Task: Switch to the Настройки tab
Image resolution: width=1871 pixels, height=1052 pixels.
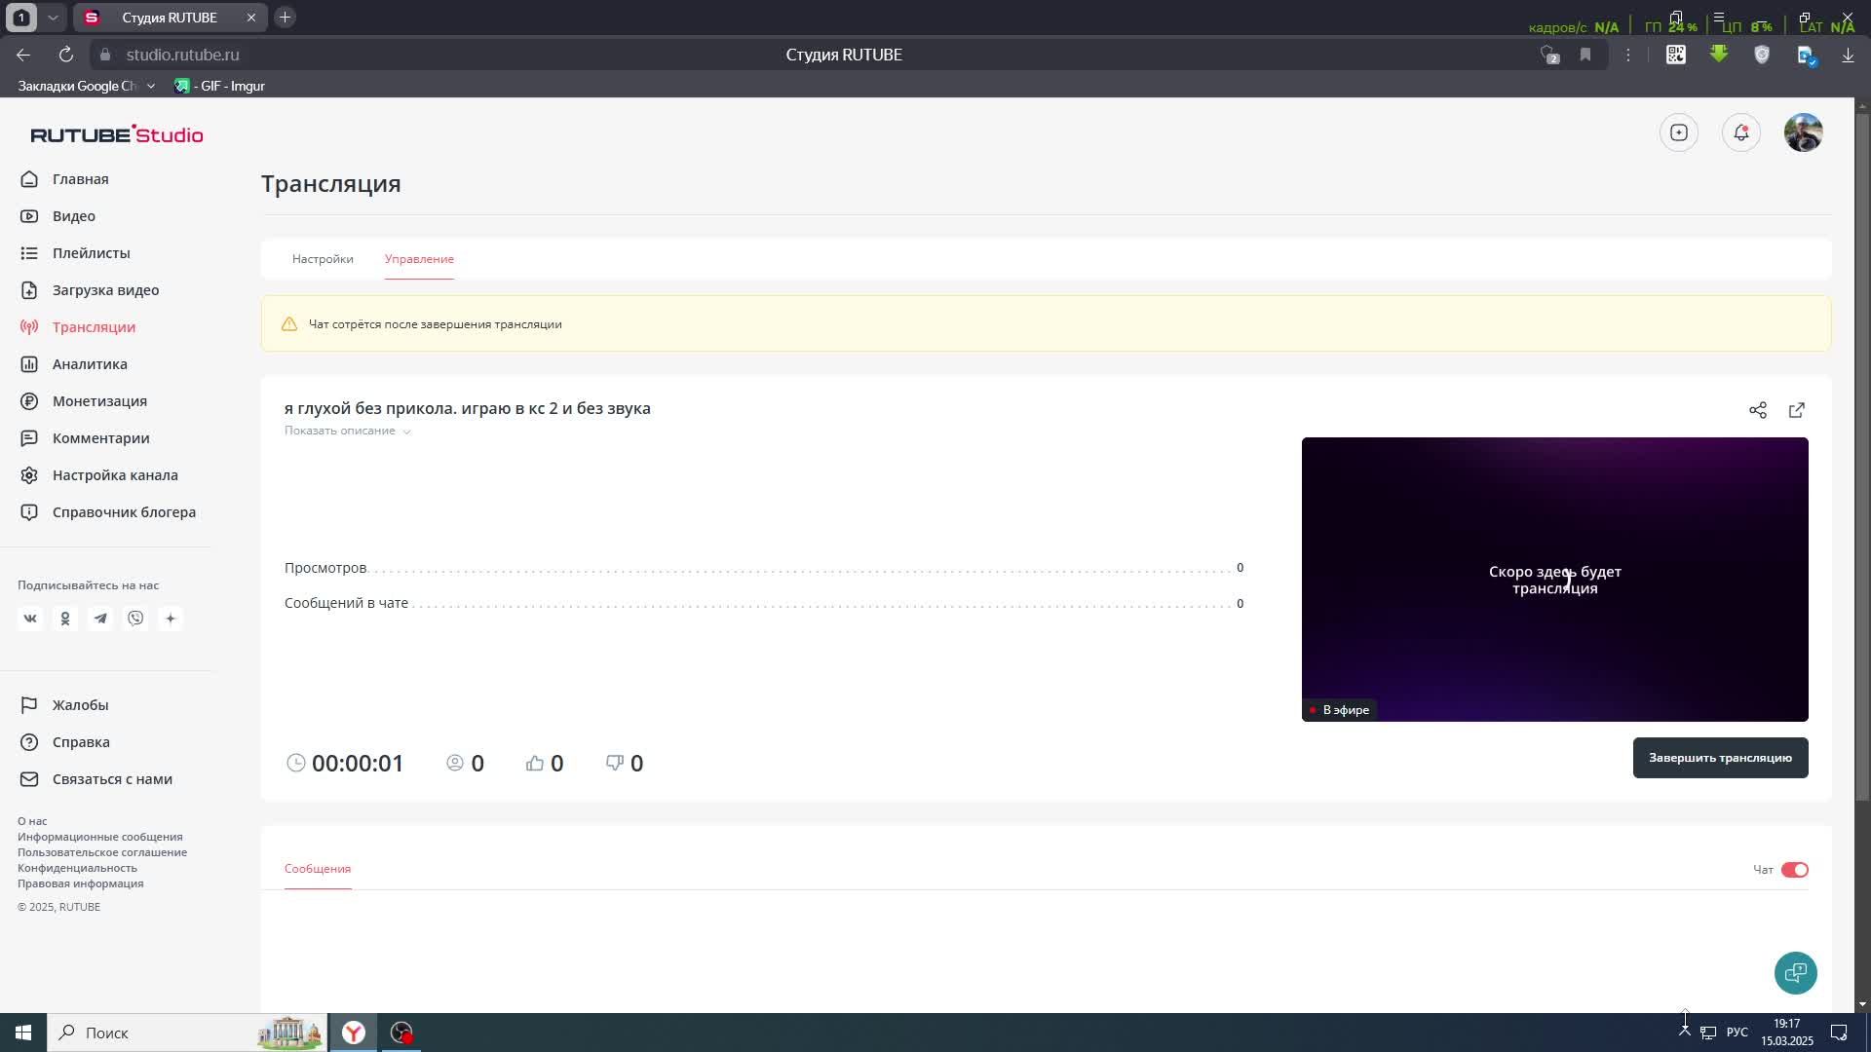Action: [323, 259]
